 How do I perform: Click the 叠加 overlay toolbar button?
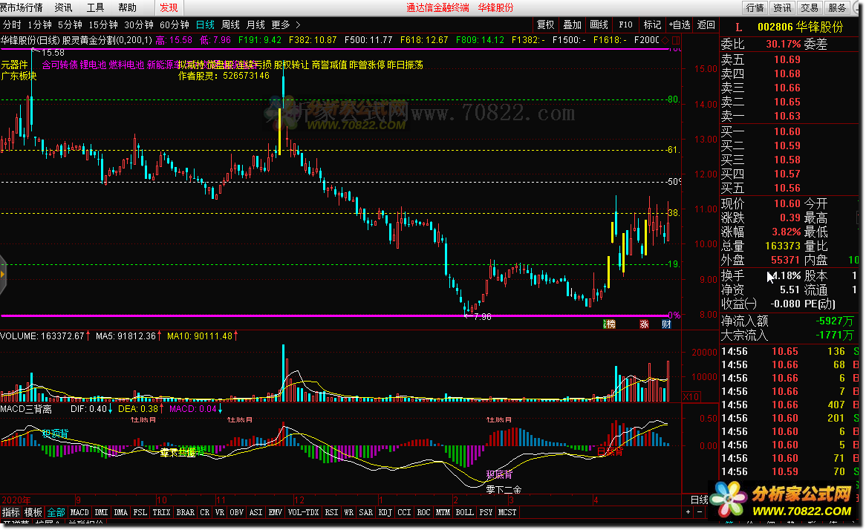(x=572, y=24)
